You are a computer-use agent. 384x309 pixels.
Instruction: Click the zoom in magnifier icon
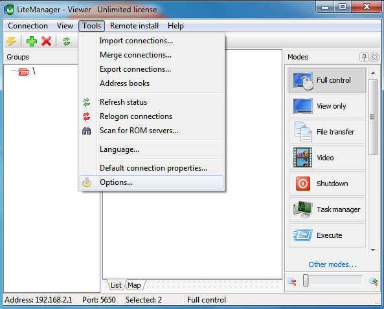click(374, 281)
